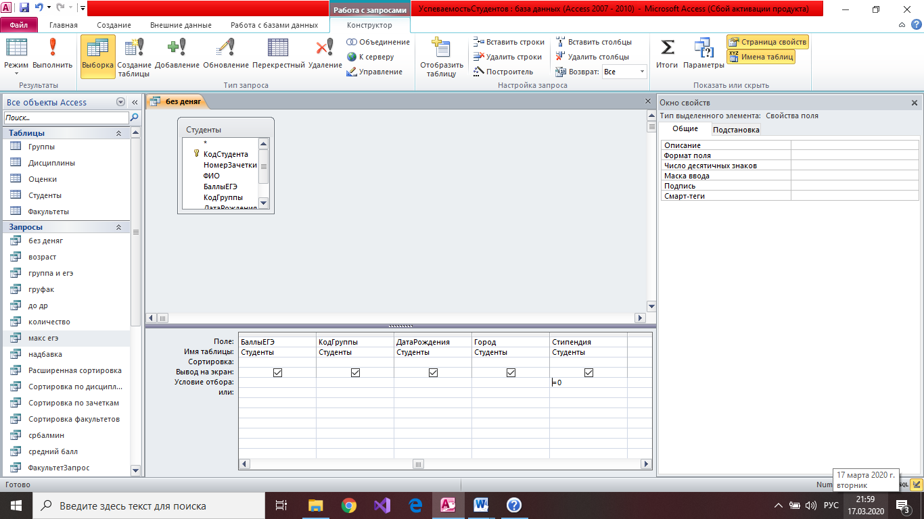Switch to Подстановка properties tab
This screenshot has height=519, width=924.
click(736, 129)
